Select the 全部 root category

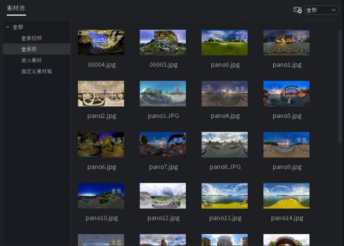tap(18, 27)
